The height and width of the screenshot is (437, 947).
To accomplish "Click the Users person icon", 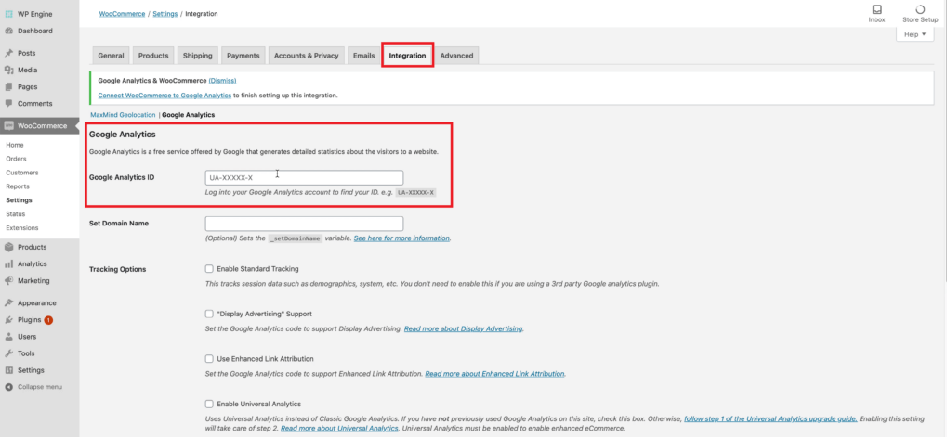I will point(9,337).
